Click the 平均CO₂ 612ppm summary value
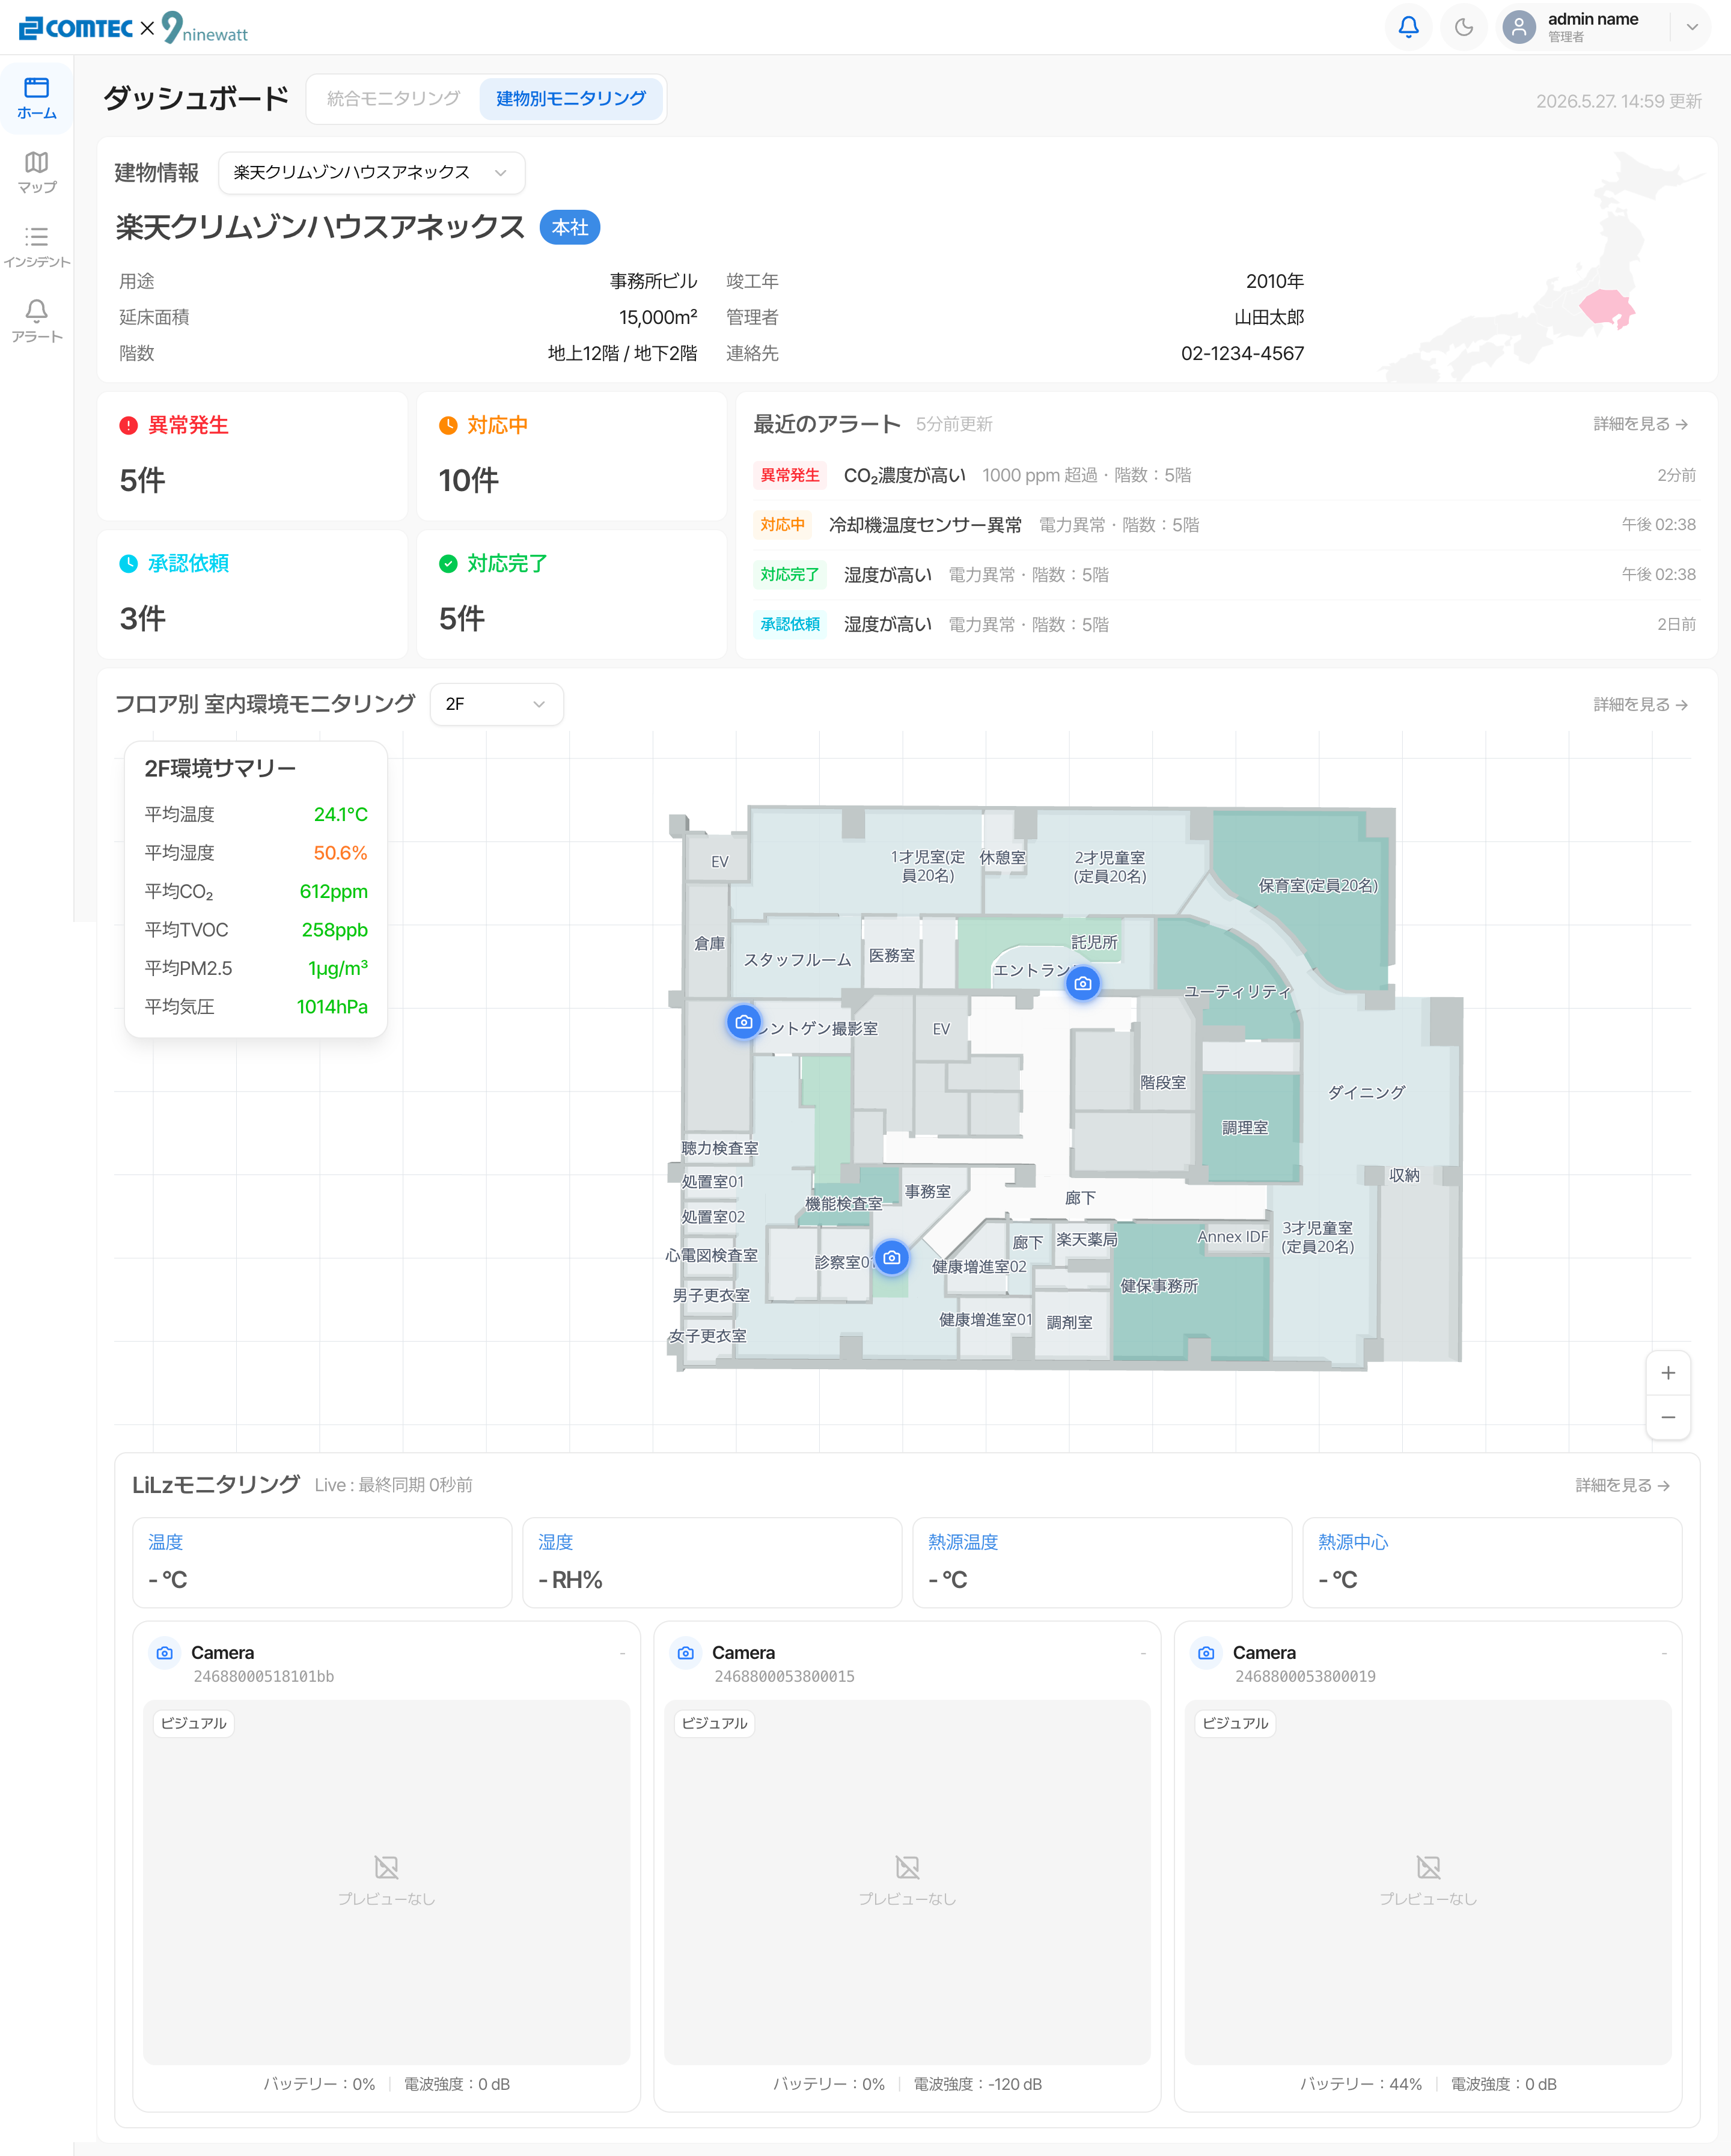Screen dimensions: 1731x2156 pos(333,891)
